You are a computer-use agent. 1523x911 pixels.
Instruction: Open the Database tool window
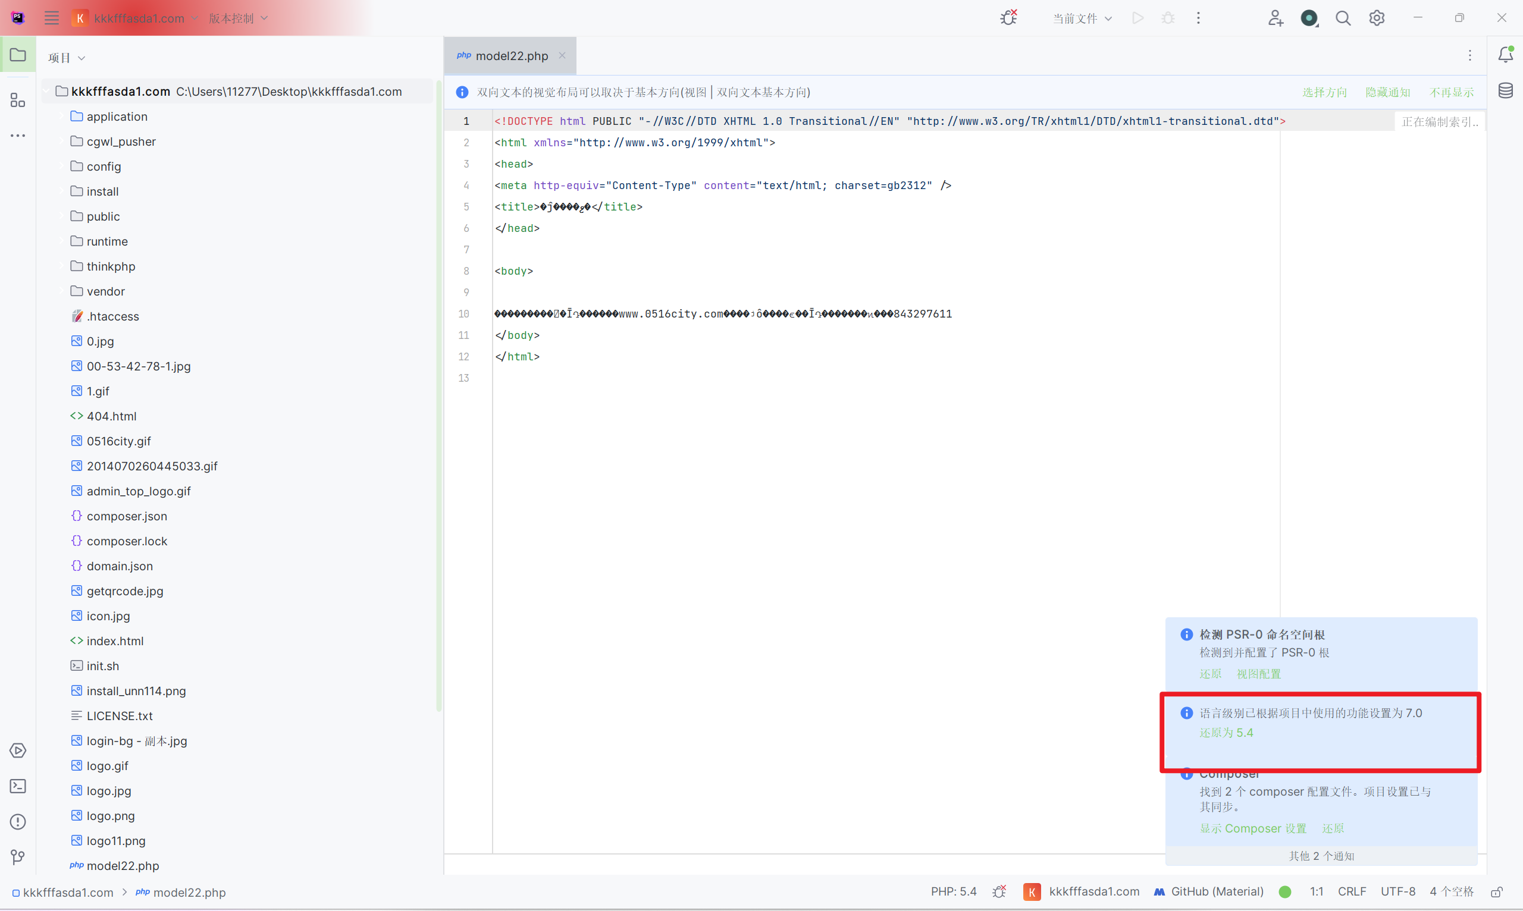pos(1505,91)
